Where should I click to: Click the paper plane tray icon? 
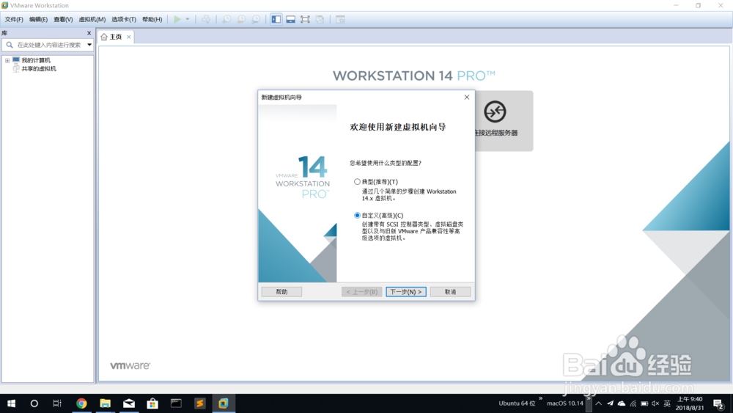point(610,403)
